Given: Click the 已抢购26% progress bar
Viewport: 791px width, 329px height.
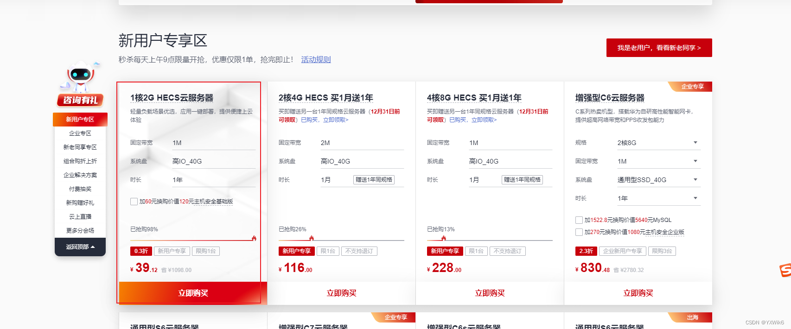Looking at the screenshot, I should click(x=342, y=240).
